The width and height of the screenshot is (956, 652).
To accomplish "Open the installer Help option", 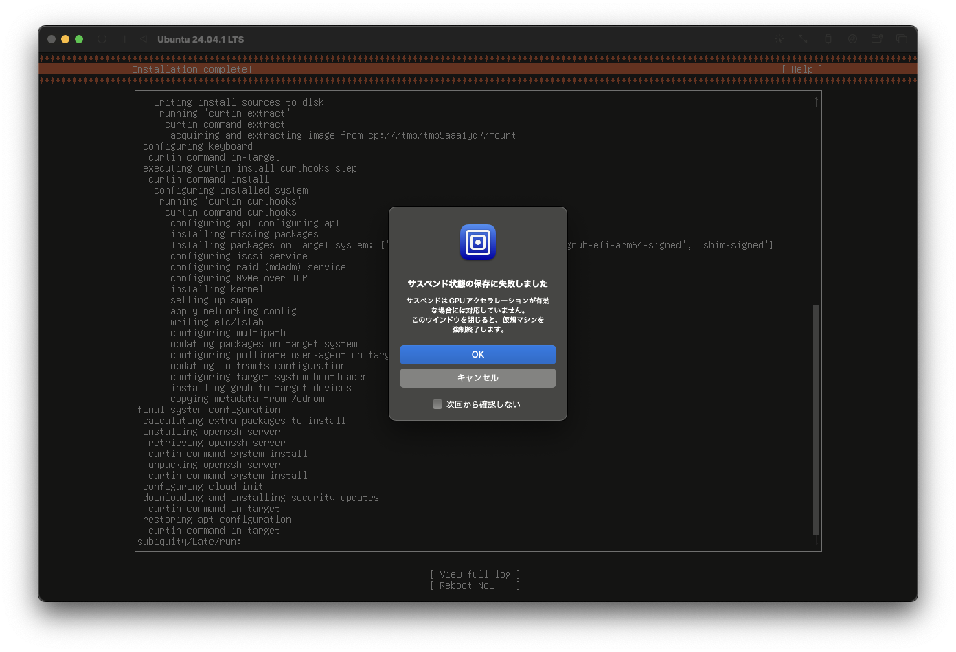I will point(801,69).
